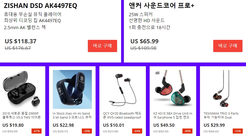Click the ZISHAN DSD AK4497EQ buy now button
Image resolution: width=246 pixels, height=136 pixels.
coord(102,46)
